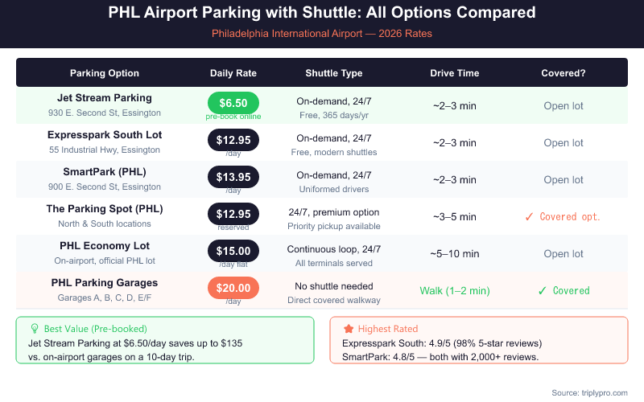Click the green checkmark next to Covered
644x402 pixels.
(x=543, y=290)
